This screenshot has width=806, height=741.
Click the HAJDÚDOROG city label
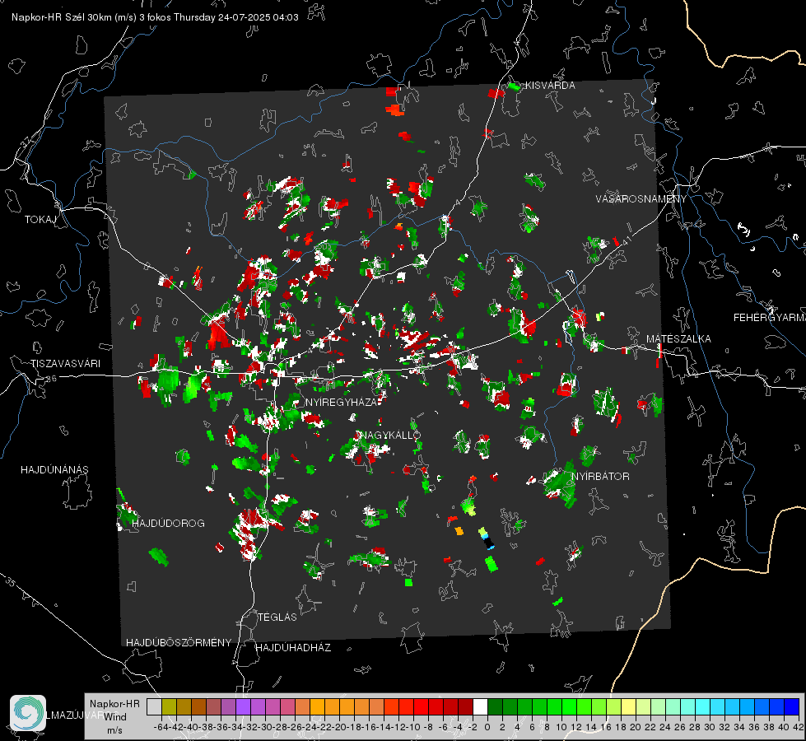(x=168, y=524)
